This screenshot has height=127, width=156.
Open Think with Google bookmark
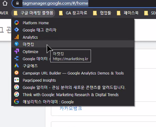pos(73,95)
